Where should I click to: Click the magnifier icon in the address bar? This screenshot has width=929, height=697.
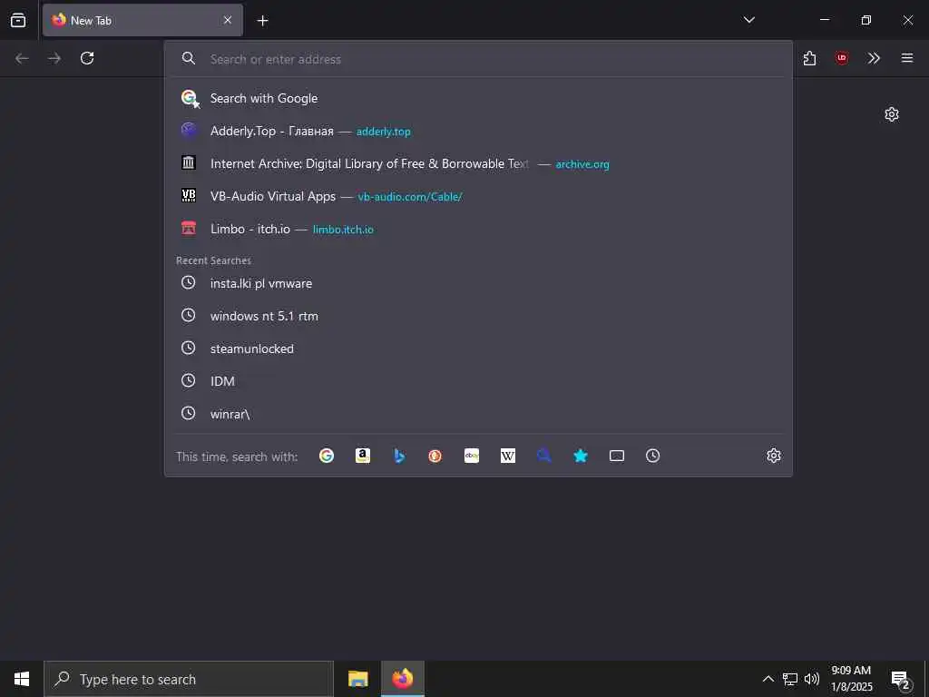pyautogui.click(x=189, y=58)
